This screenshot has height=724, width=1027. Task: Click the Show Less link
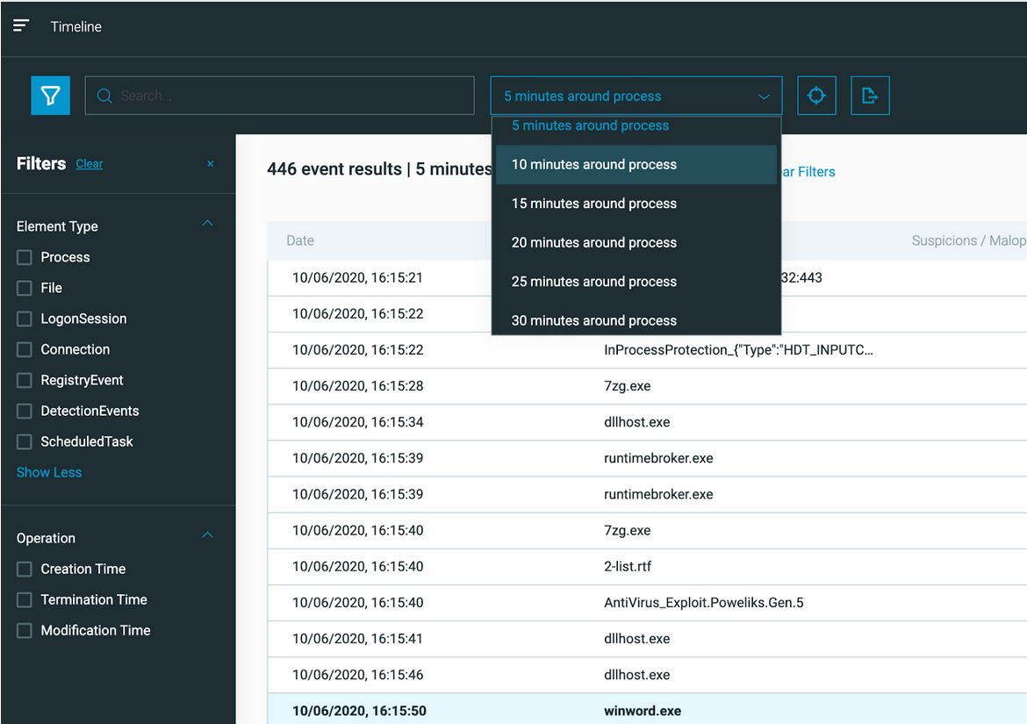[x=49, y=472]
